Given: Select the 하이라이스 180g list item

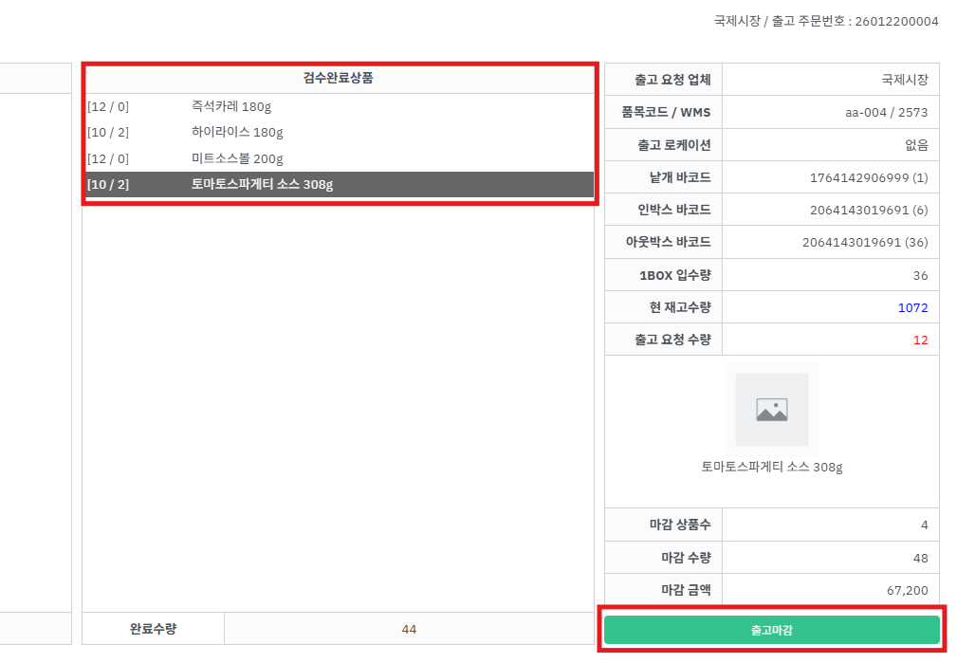Looking at the screenshot, I should (237, 132).
